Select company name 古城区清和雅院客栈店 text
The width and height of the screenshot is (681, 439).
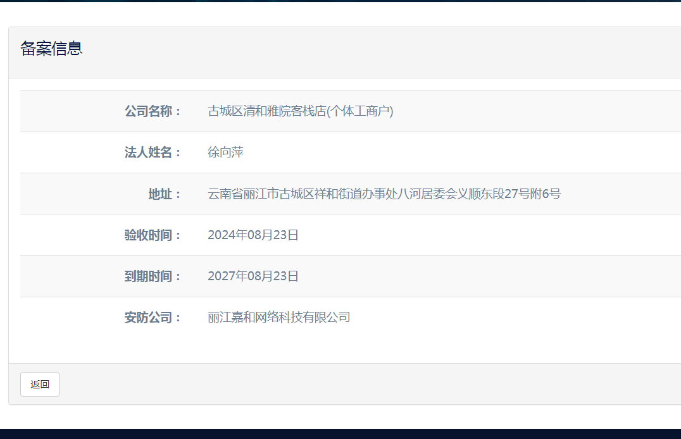[300, 111]
